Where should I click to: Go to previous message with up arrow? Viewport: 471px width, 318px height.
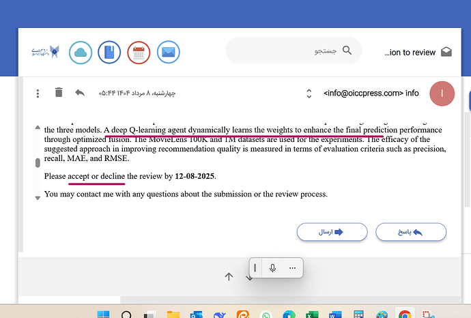229,276
